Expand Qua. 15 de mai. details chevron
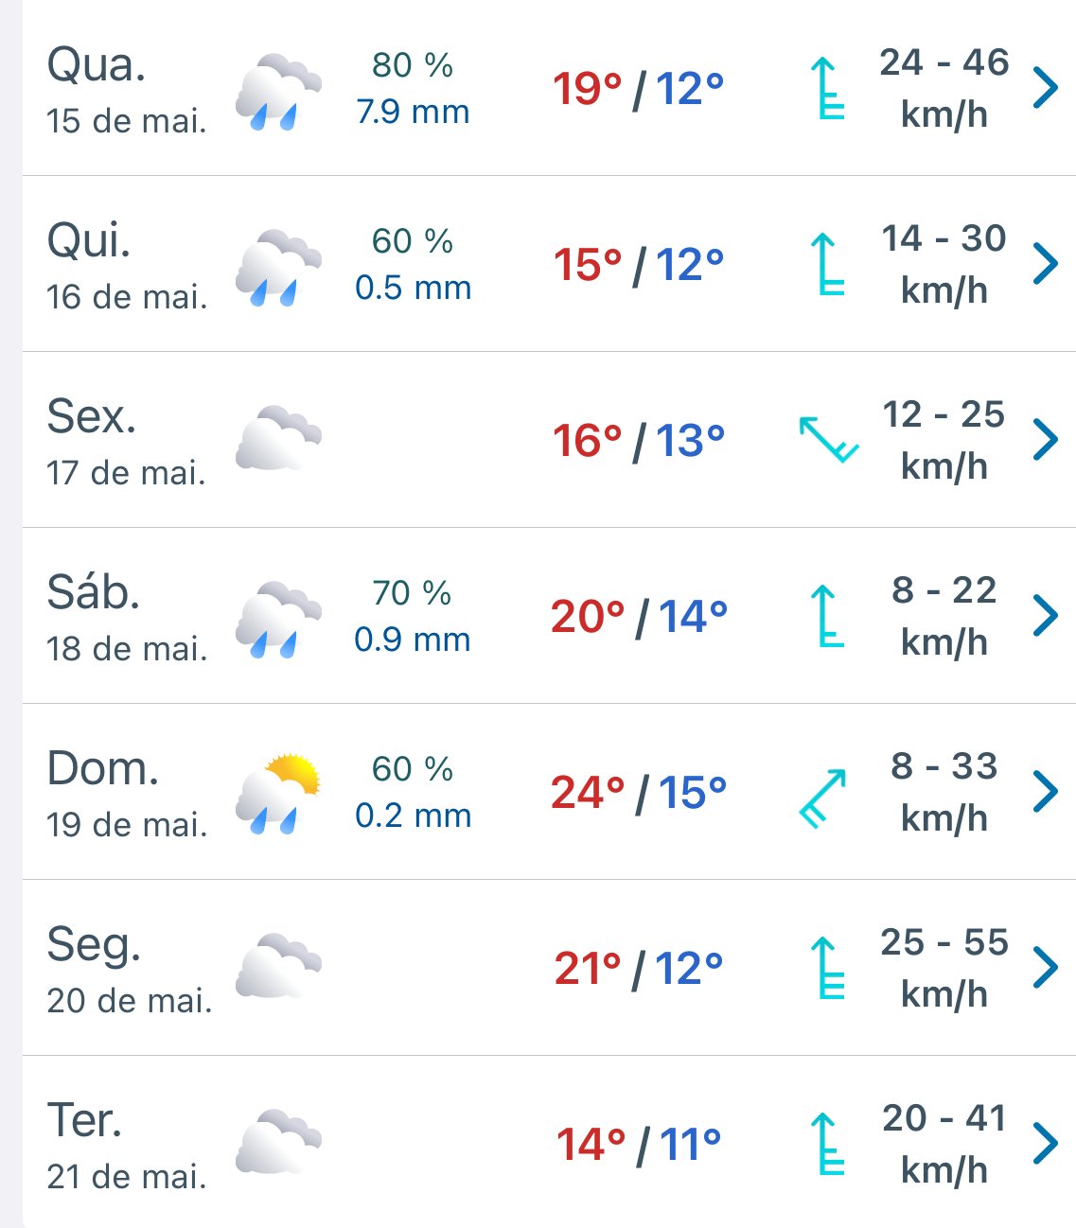This screenshot has height=1228, width=1076. coord(1045,88)
